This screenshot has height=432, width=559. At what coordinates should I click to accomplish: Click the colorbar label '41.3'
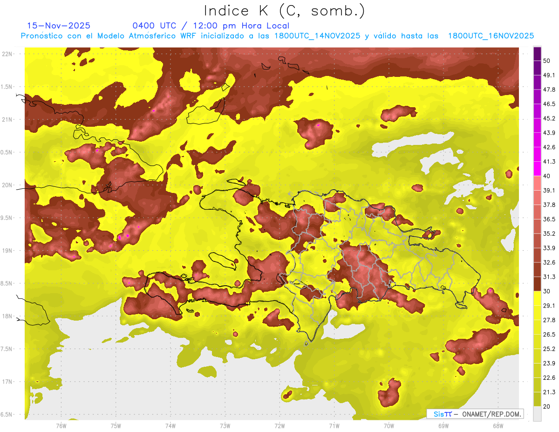pos(549,162)
